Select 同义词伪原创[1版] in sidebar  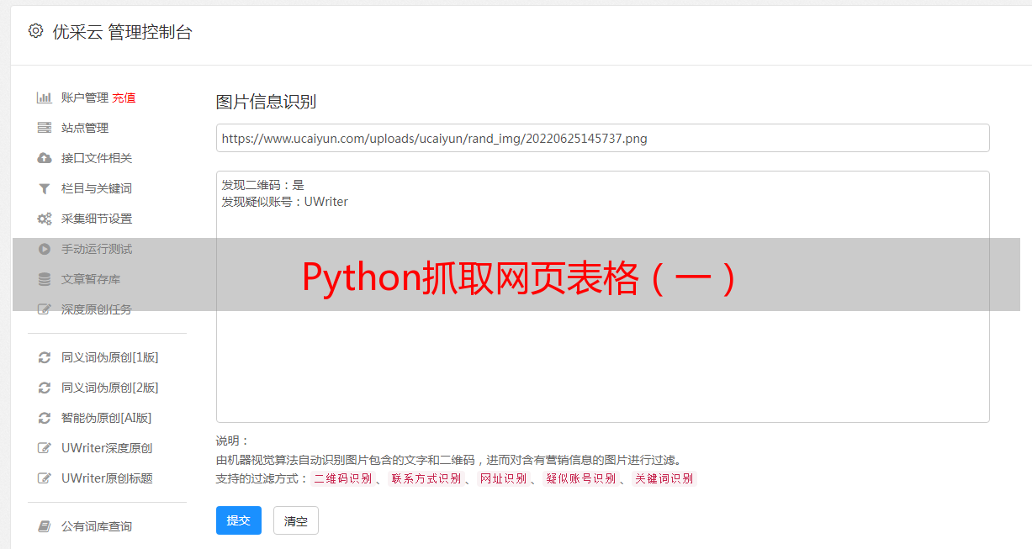(x=110, y=357)
